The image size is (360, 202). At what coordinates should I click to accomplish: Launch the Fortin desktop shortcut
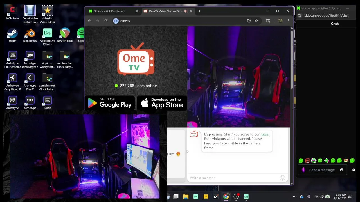click(47, 103)
